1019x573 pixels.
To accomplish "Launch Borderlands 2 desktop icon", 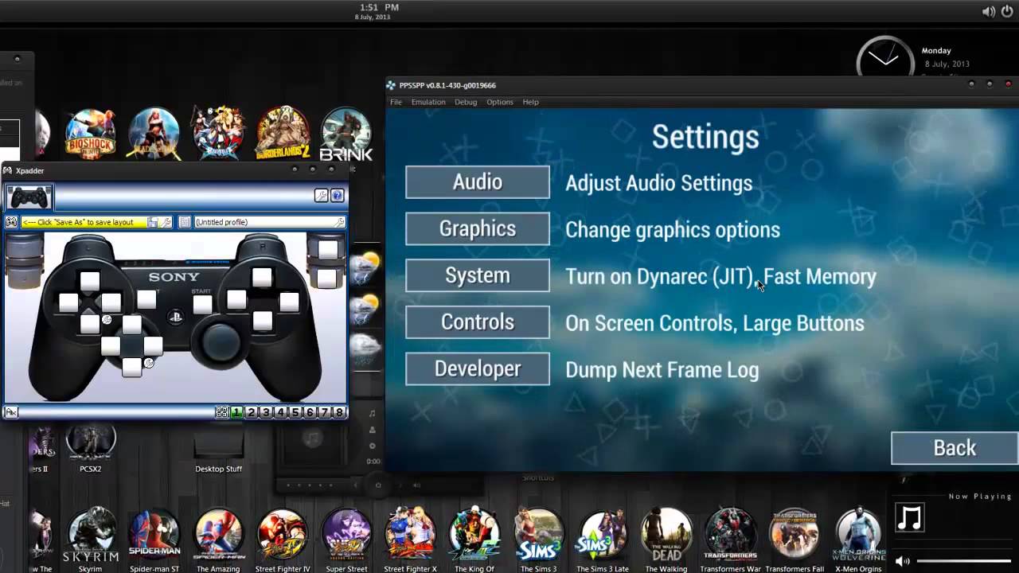I will pos(282,132).
